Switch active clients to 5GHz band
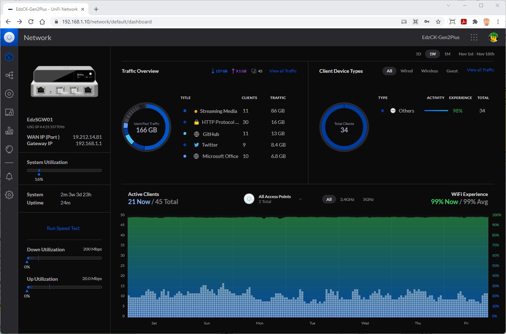Viewport: 506px width, 334px height. click(x=368, y=199)
